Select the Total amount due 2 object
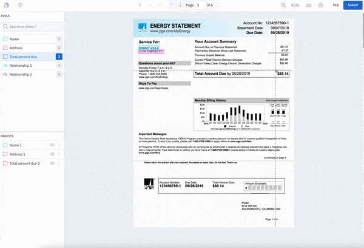 [32, 164]
